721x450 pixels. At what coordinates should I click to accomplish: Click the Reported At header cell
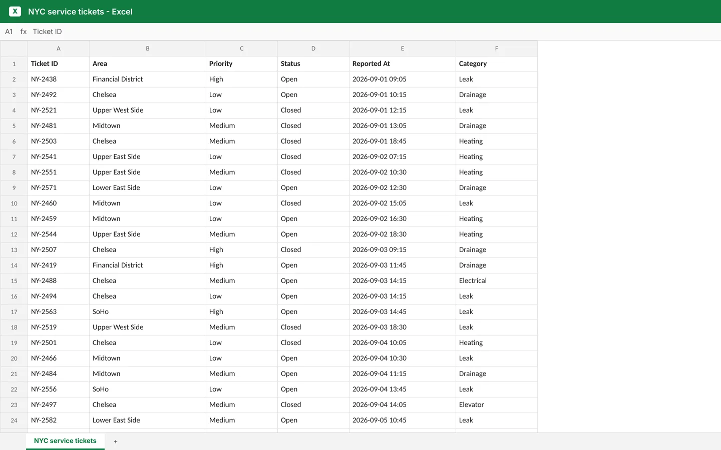point(403,64)
